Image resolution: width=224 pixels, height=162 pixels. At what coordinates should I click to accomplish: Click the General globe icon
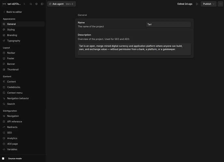[x=4, y=24]
